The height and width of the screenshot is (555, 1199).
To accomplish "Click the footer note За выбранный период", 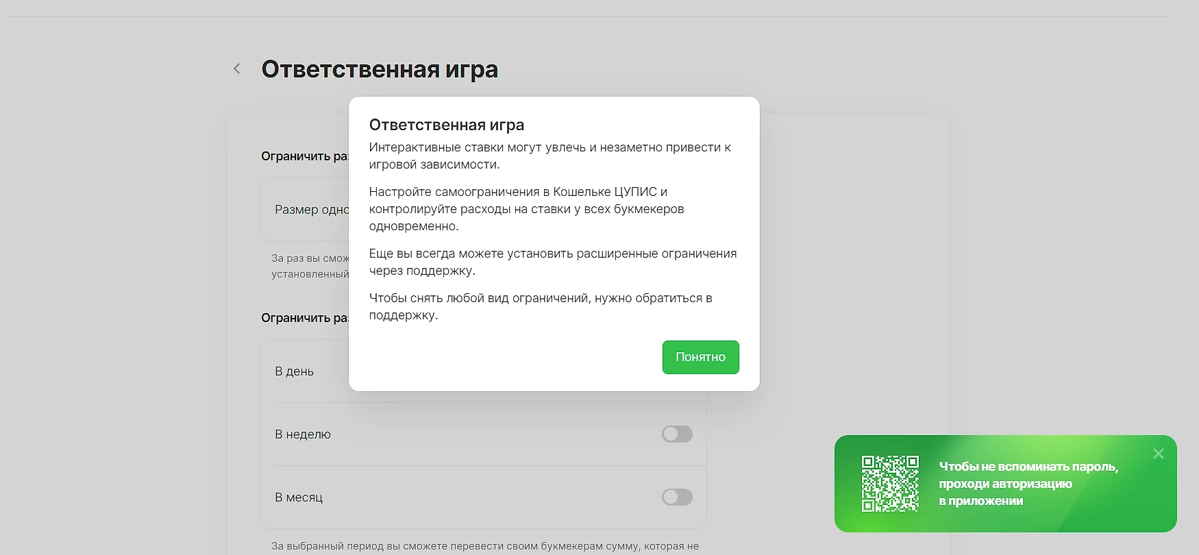I will coord(485,546).
